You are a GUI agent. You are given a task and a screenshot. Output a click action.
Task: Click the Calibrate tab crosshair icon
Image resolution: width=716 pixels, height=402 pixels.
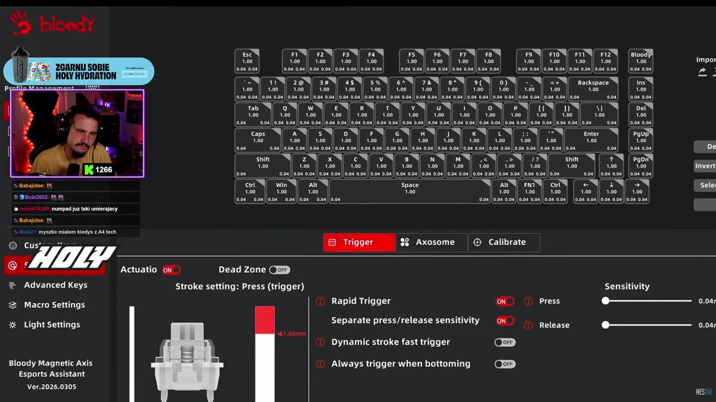[477, 242]
